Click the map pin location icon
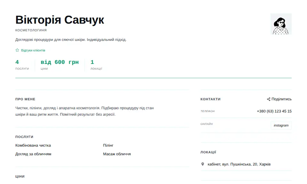This screenshot has width=307, height=184. (x=203, y=164)
